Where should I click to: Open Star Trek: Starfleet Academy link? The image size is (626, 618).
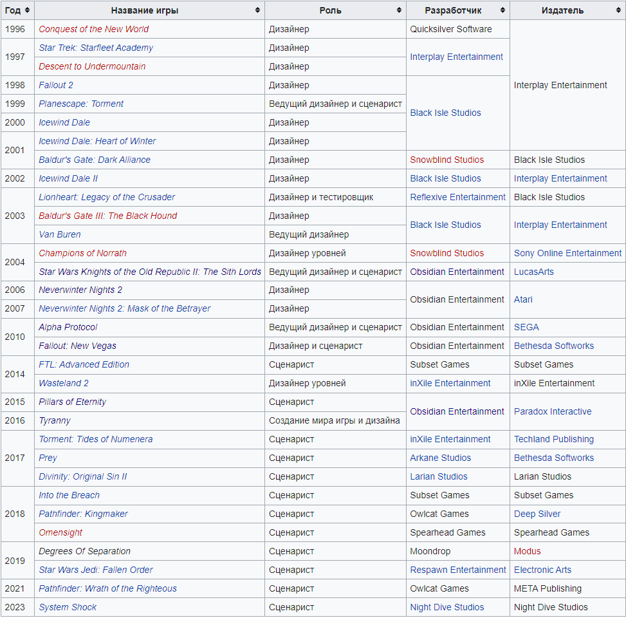click(x=96, y=48)
